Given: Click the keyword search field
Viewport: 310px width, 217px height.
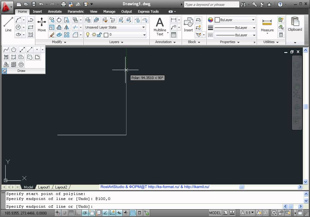Looking at the screenshot, I should (x=211, y=5).
